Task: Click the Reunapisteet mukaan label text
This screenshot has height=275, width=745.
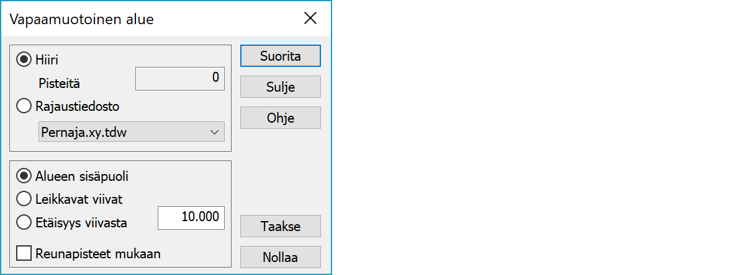Action: [98, 253]
